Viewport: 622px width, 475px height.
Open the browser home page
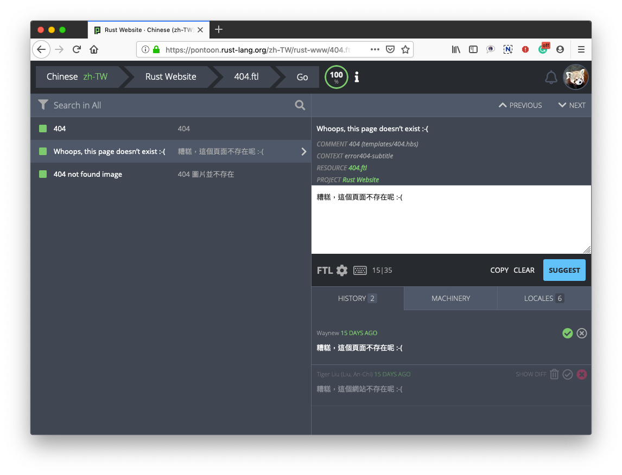coord(94,49)
